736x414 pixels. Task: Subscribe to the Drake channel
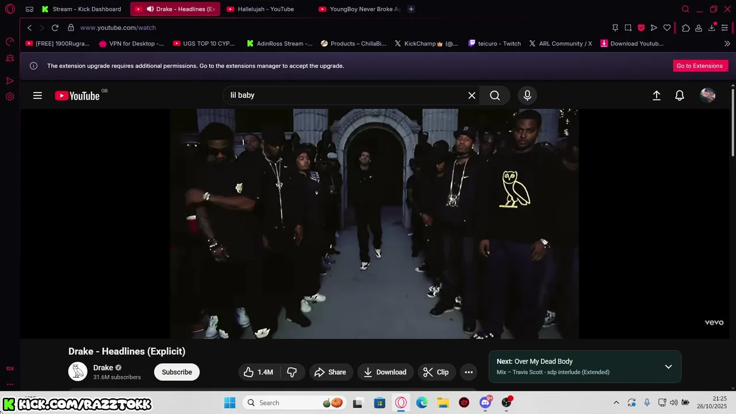click(x=177, y=372)
